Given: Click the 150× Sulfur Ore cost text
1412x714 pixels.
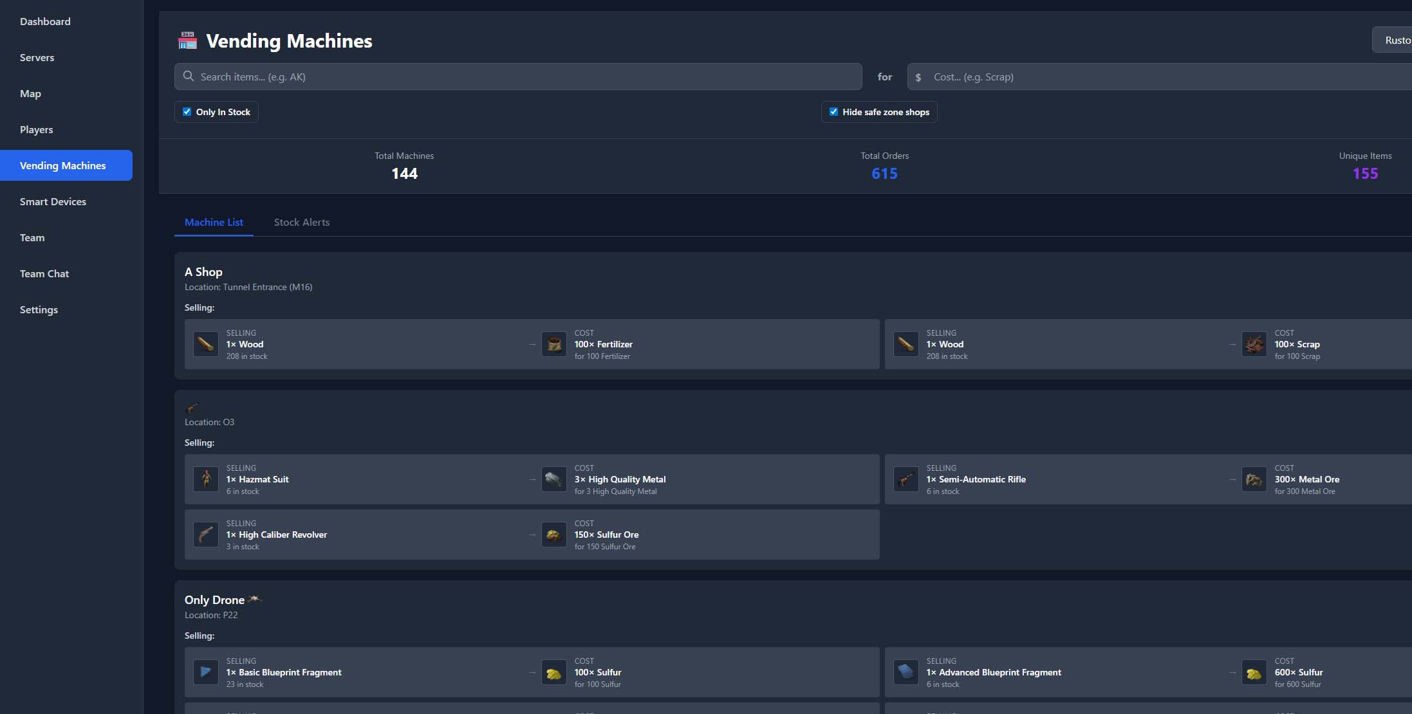Looking at the screenshot, I should (607, 535).
